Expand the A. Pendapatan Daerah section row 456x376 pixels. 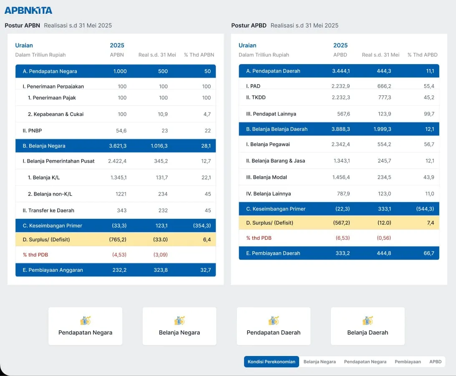tap(339, 71)
